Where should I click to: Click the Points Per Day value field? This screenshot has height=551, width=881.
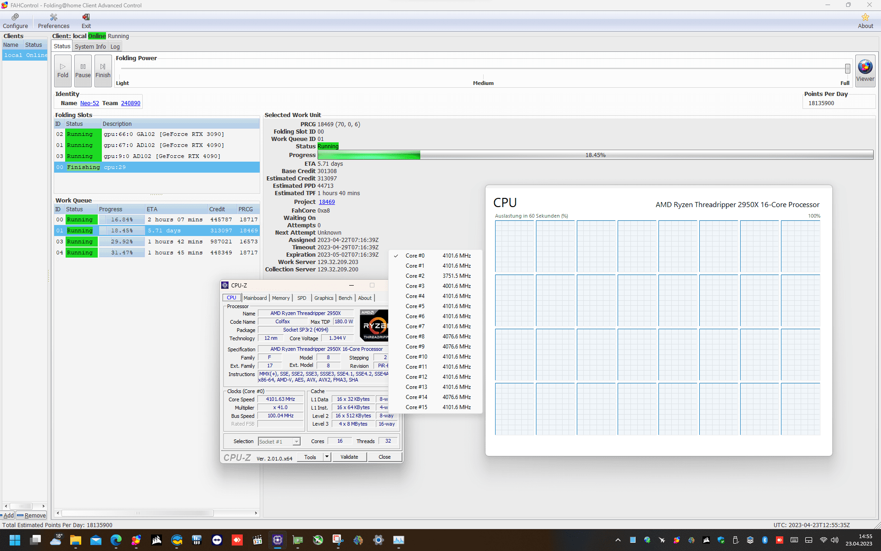839,103
